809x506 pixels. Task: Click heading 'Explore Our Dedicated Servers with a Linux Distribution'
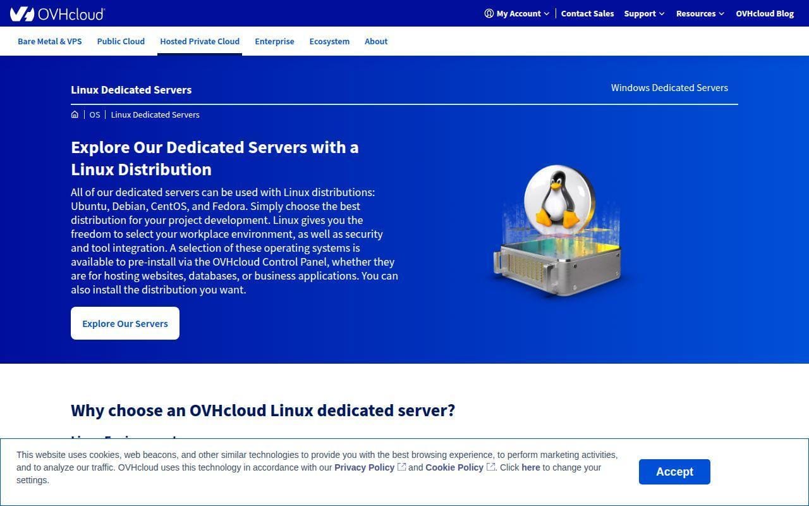click(x=215, y=158)
